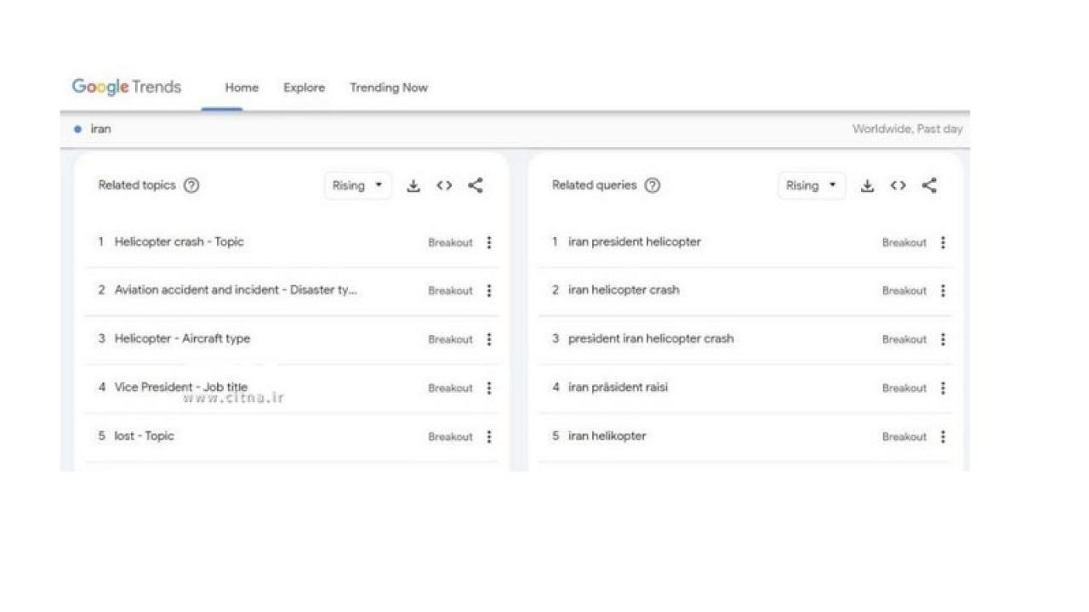
Task: Go to the Home tab
Action: point(242,88)
